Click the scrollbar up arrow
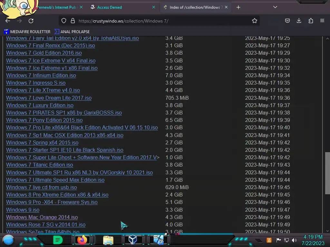 coord(327,39)
